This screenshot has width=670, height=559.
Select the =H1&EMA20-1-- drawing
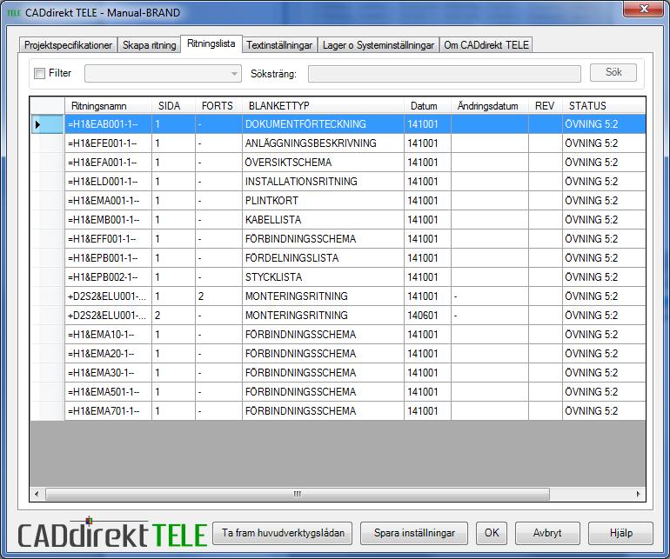point(108,354)
